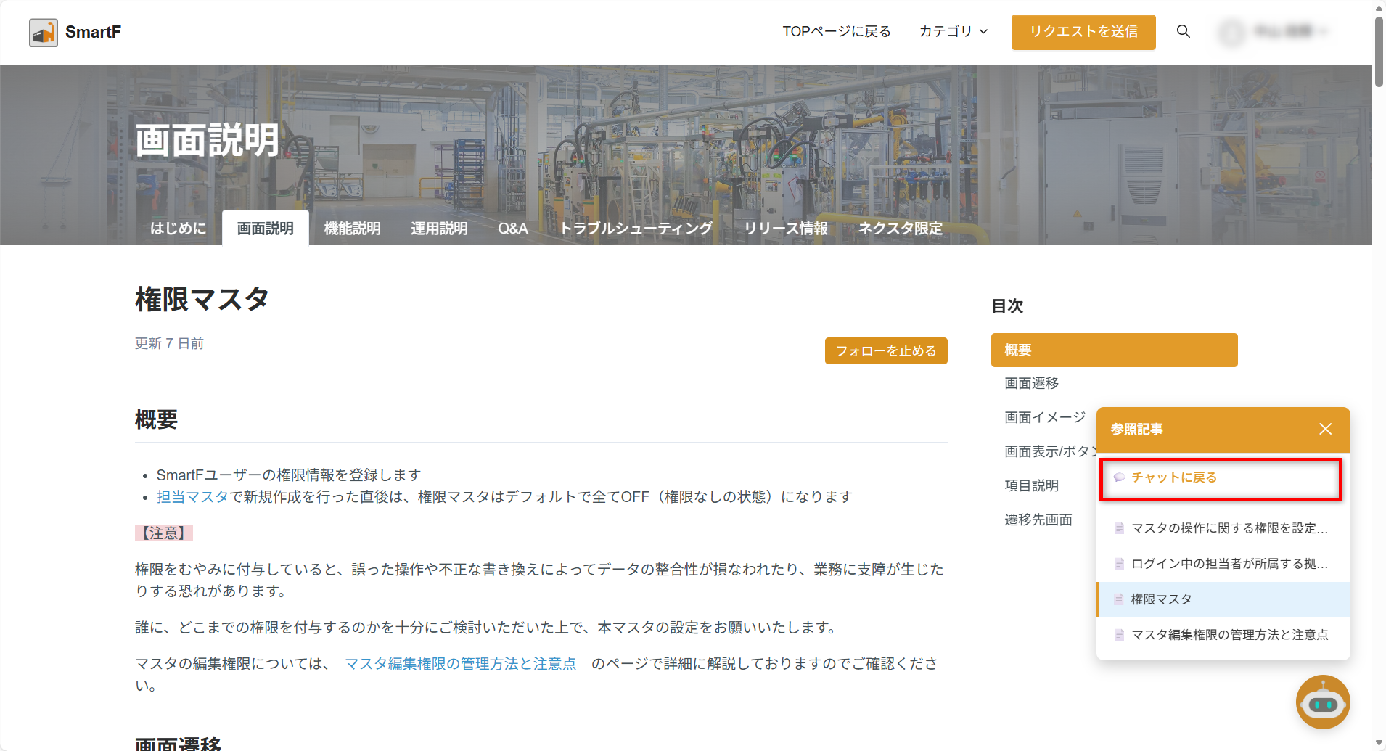The width and height of the screenshot is (1386, 751).
Task: Switch to the 機能説明 tab
Action: [352, 229]
